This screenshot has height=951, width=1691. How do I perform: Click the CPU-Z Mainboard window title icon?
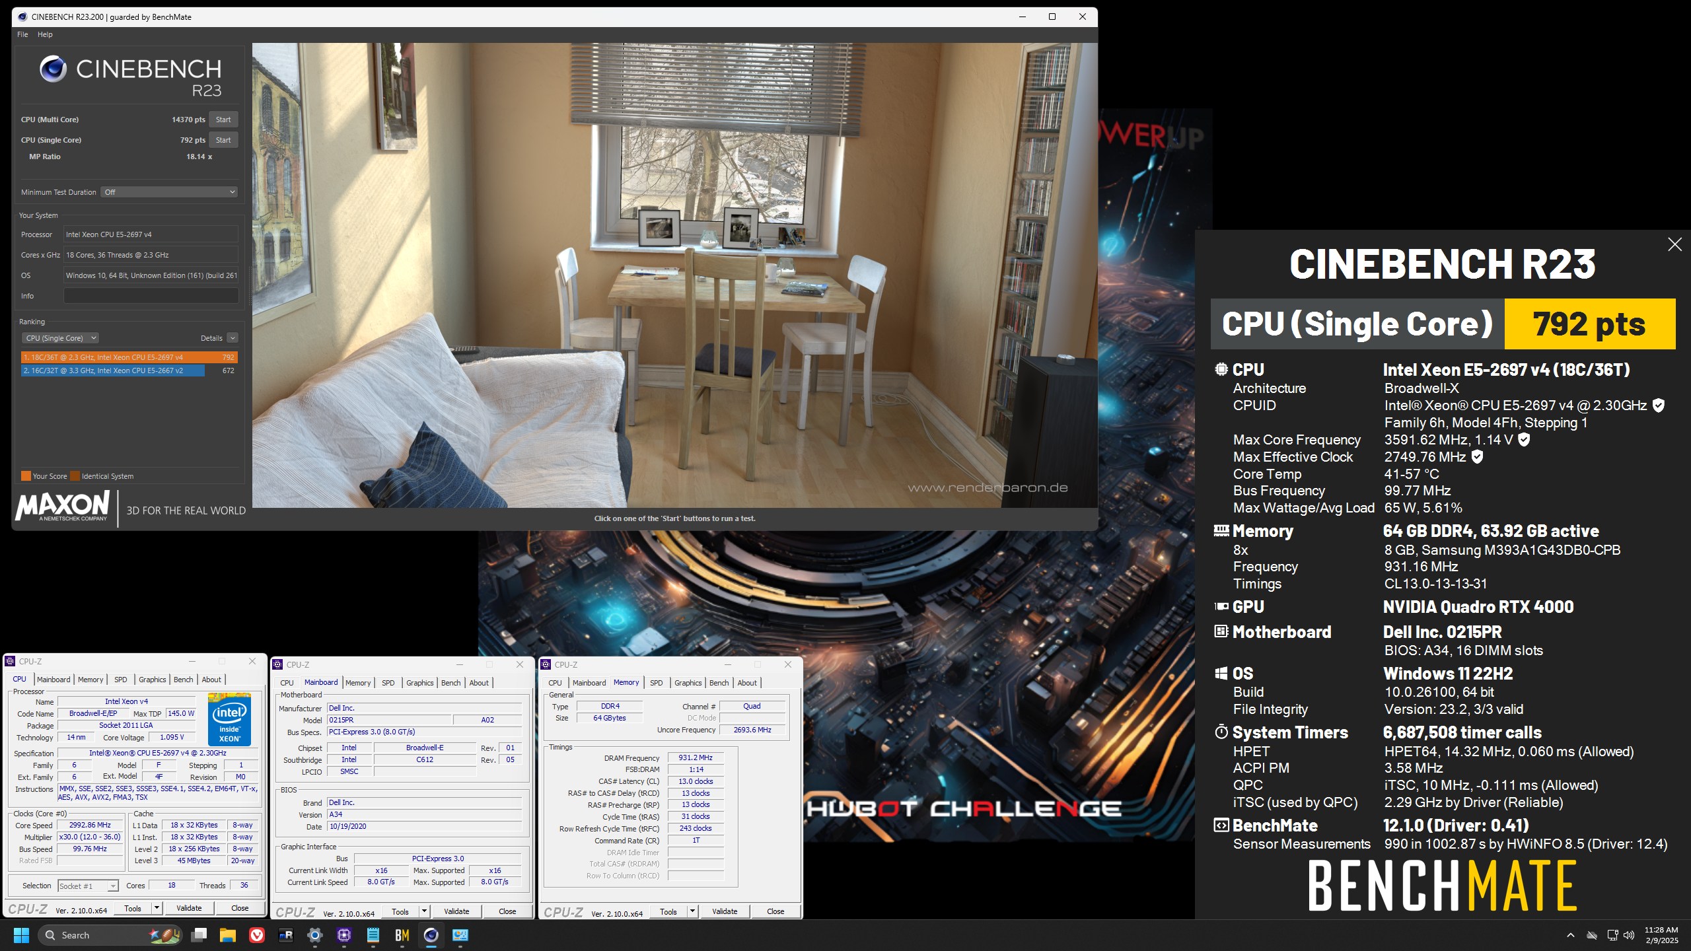point(278,664)
